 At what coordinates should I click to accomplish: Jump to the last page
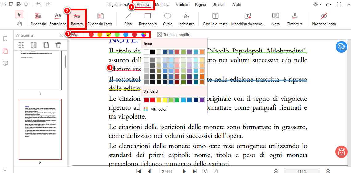point(195,171)
